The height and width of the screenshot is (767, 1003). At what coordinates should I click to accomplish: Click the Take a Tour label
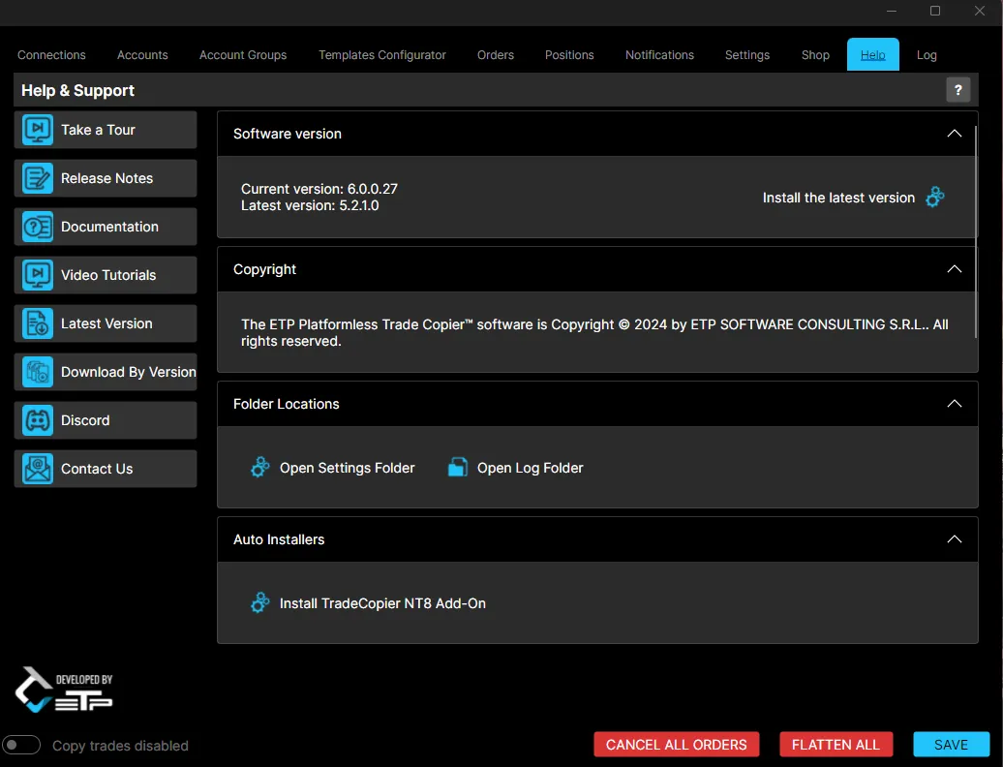coord(98,130)
